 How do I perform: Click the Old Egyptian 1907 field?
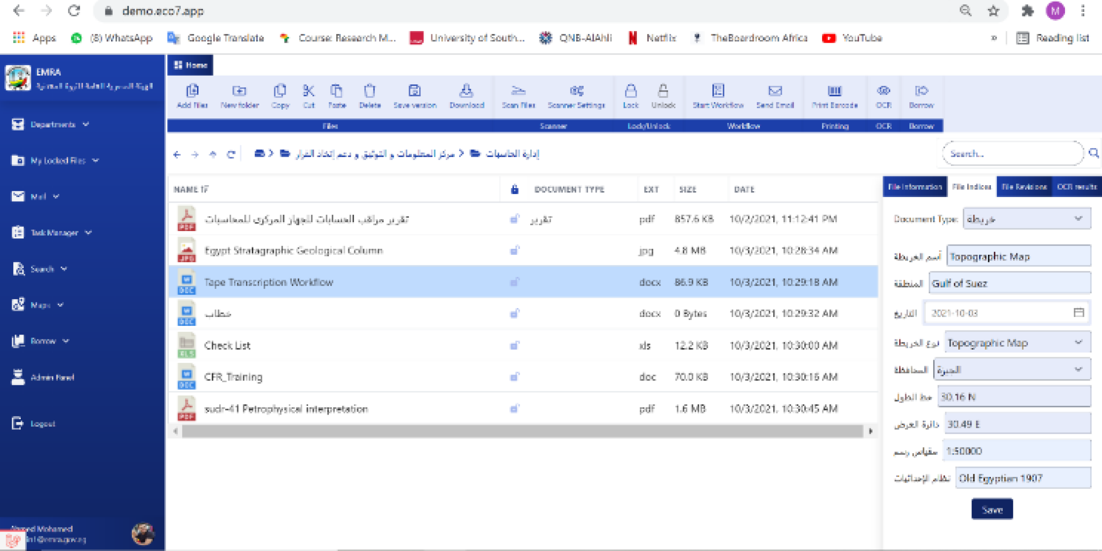point(1023,478)
